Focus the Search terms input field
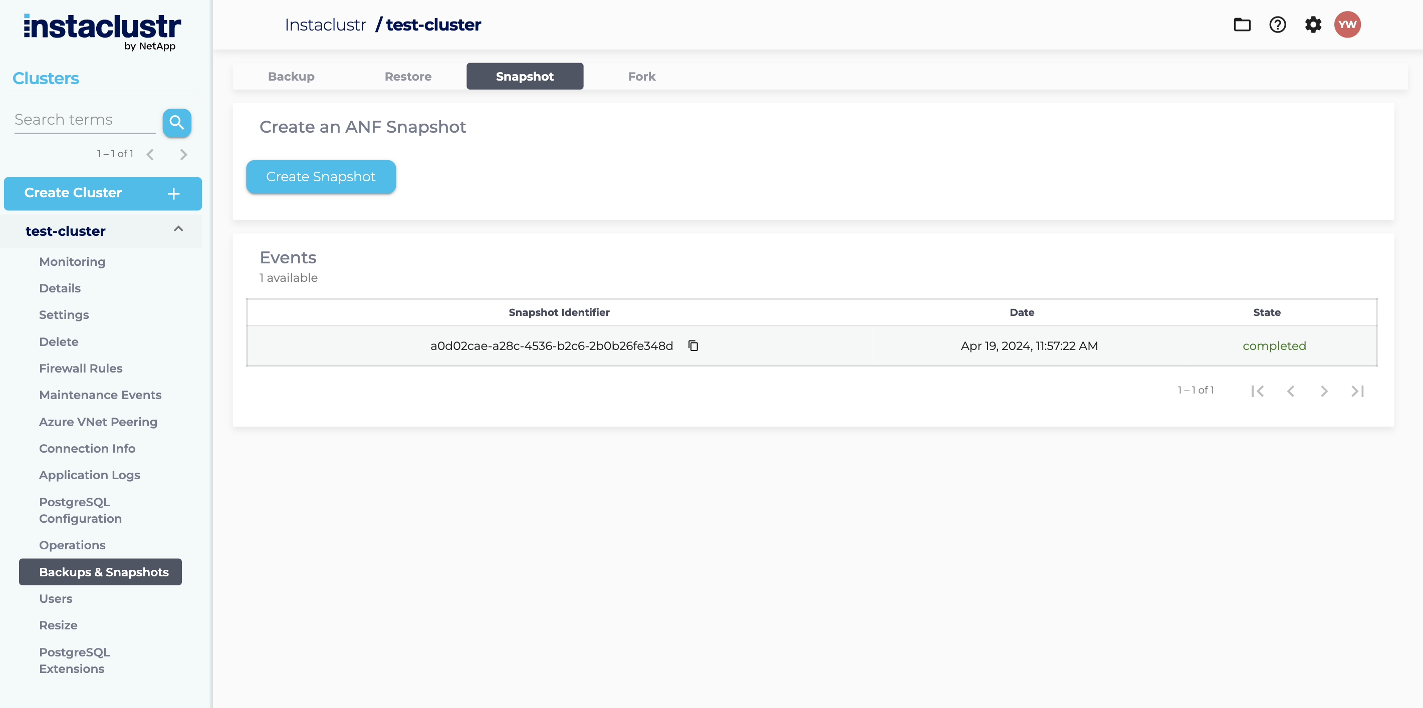This screenshot has height=708, width=1423. pos(85,120)
